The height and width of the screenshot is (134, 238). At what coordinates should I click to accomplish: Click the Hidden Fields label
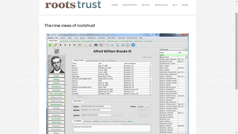point(147,57)
